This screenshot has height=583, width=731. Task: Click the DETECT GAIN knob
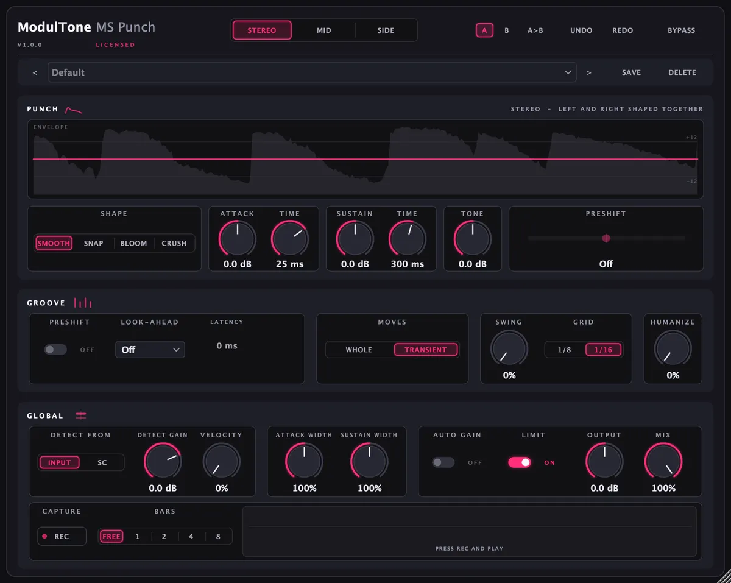click(x=163, y=461)
